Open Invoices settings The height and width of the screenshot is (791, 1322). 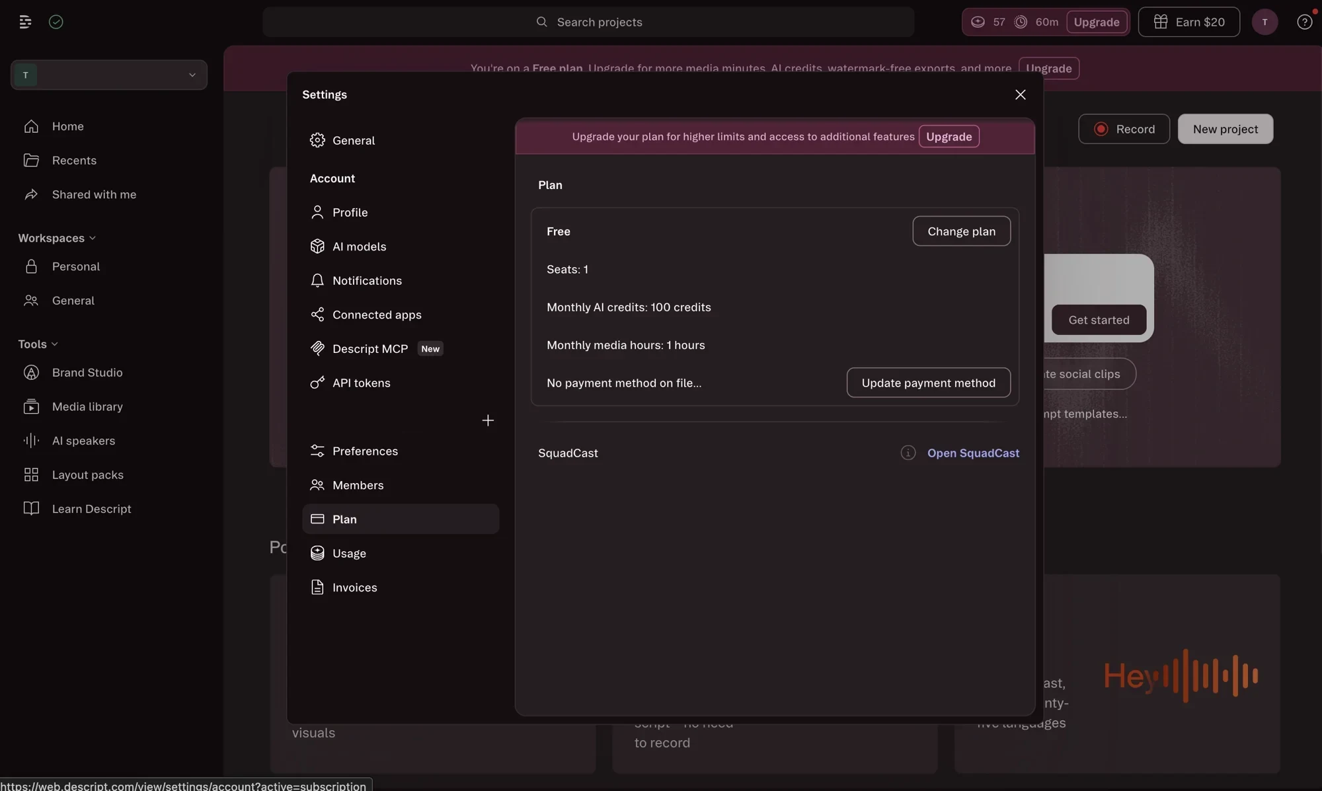click(x=401, y=587)
